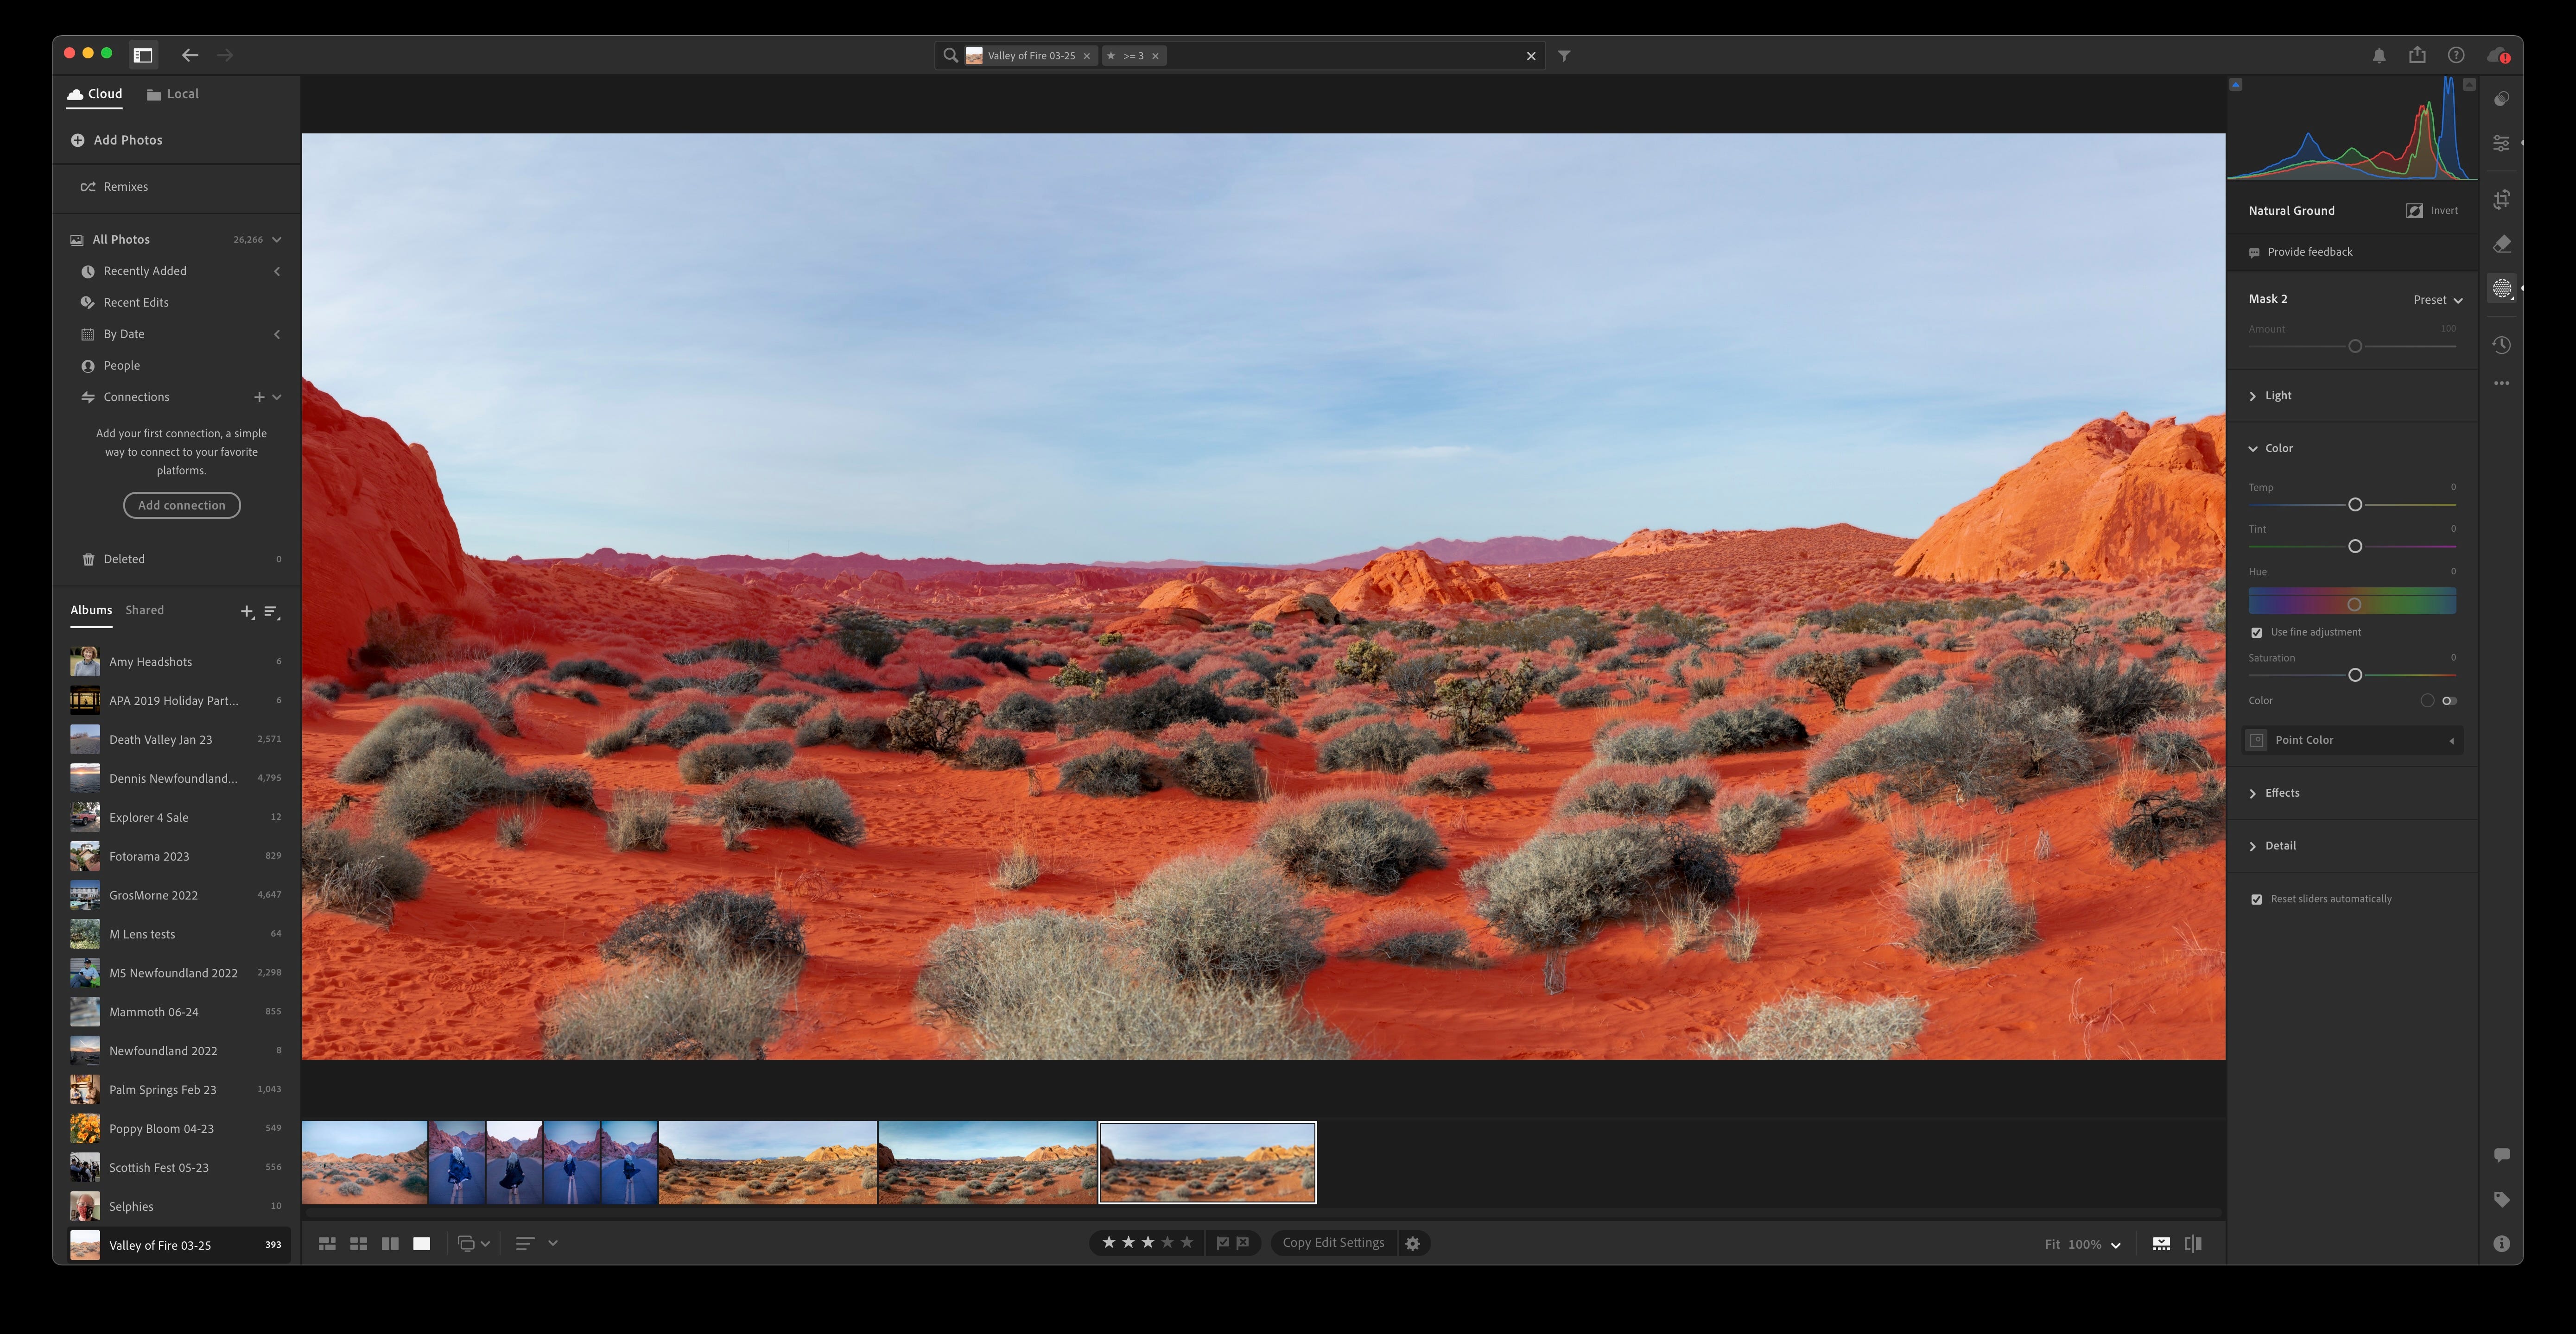Disable Reset sliders automatically checkbox
This screenshot has height=1334, width=2576.
tap(2256, 900)
